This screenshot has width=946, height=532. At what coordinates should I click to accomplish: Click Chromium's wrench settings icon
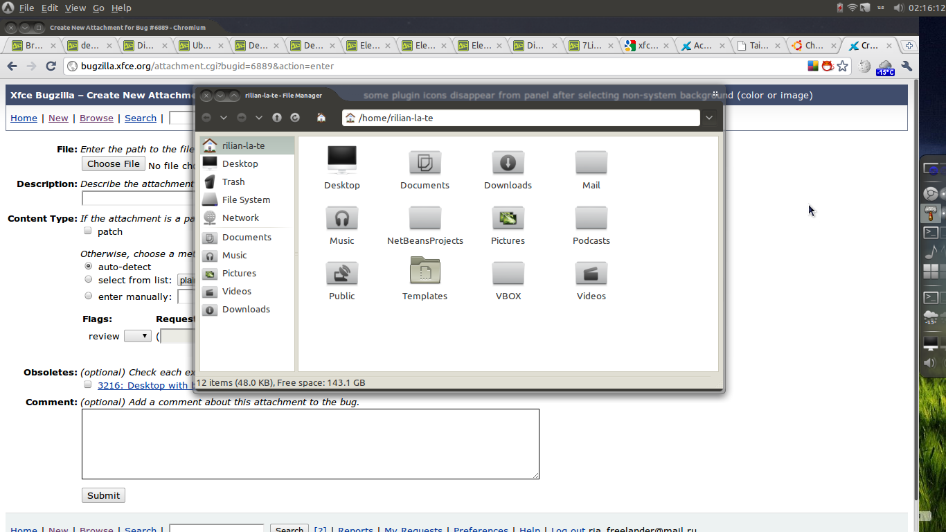906,66
